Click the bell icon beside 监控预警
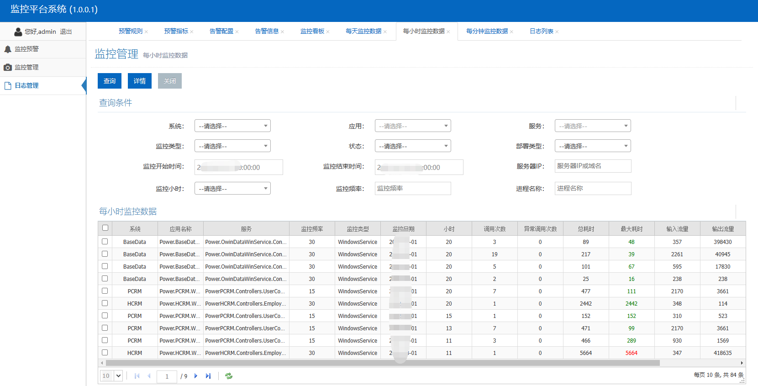The image size is (758, 386). coord(8,49)
